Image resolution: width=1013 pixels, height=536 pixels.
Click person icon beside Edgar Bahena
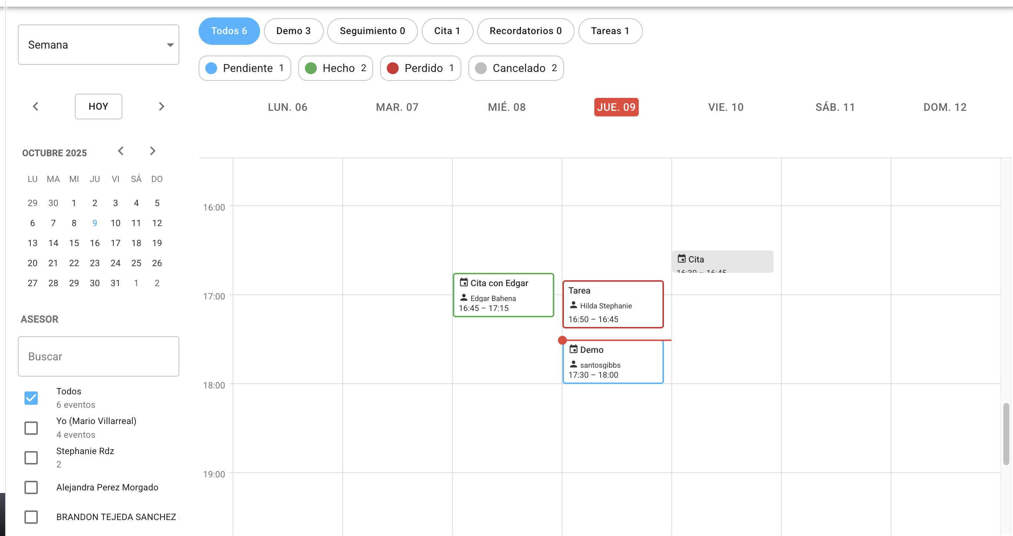point(464,298)
